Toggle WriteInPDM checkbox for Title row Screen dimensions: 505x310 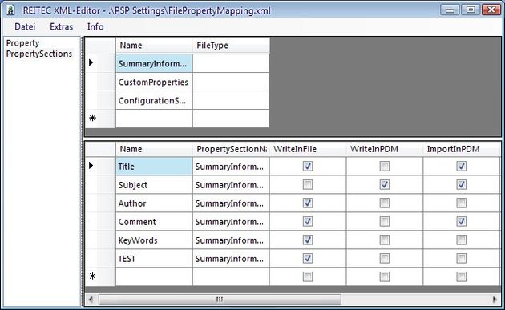(384, 166)
